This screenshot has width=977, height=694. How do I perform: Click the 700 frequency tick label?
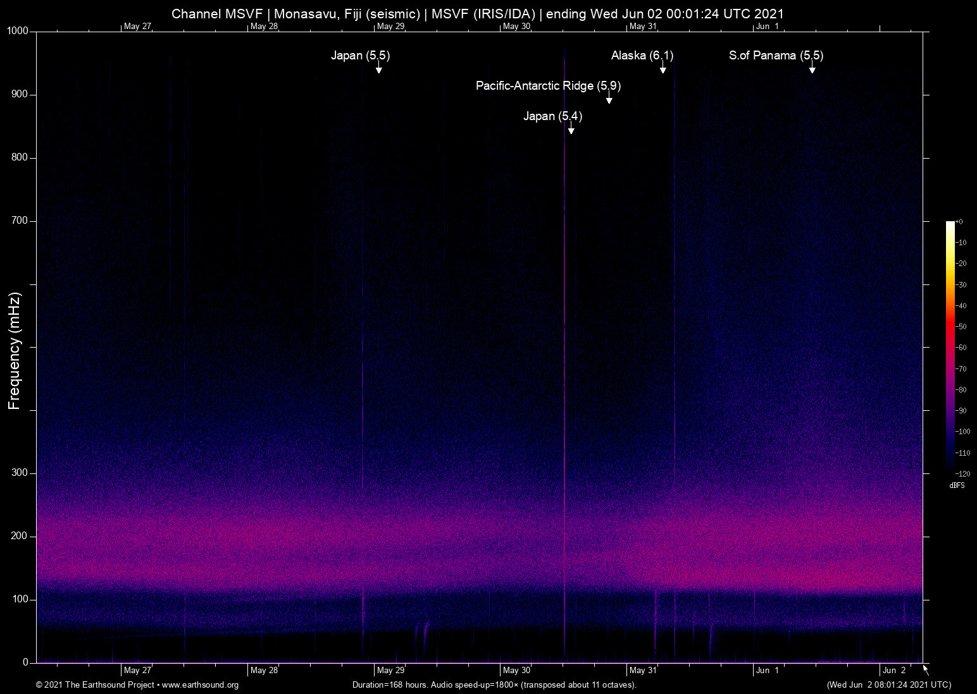pyautogui.click(x=20, y=221)
